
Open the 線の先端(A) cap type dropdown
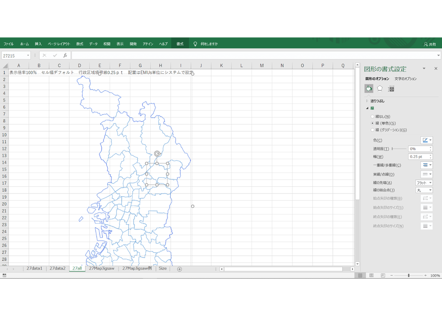(424, 182)
